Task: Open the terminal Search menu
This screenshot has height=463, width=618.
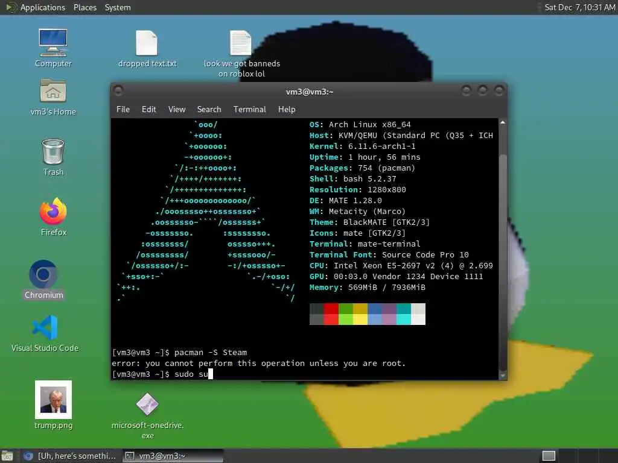Action: pyautogui.click(x=209, y=110)
